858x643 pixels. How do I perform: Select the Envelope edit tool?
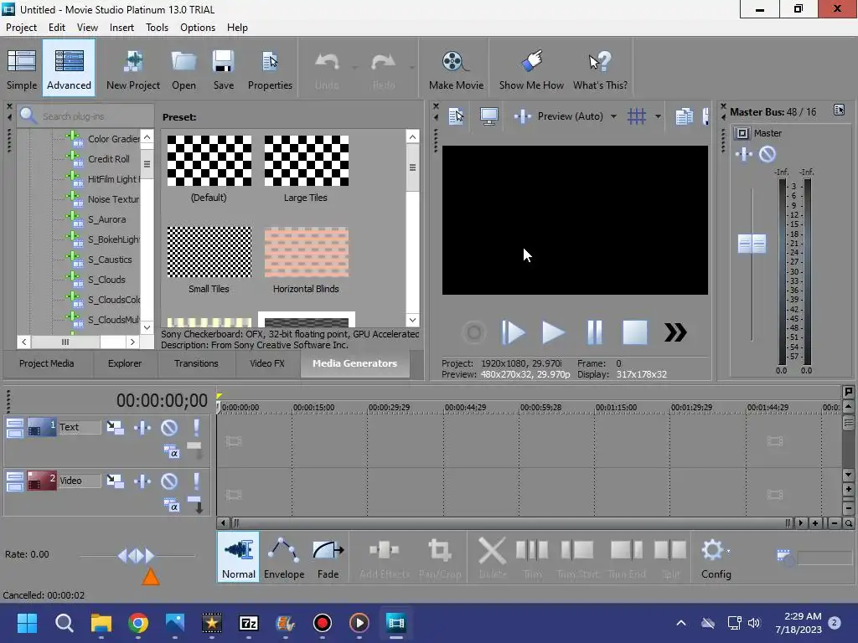[283, 557]
